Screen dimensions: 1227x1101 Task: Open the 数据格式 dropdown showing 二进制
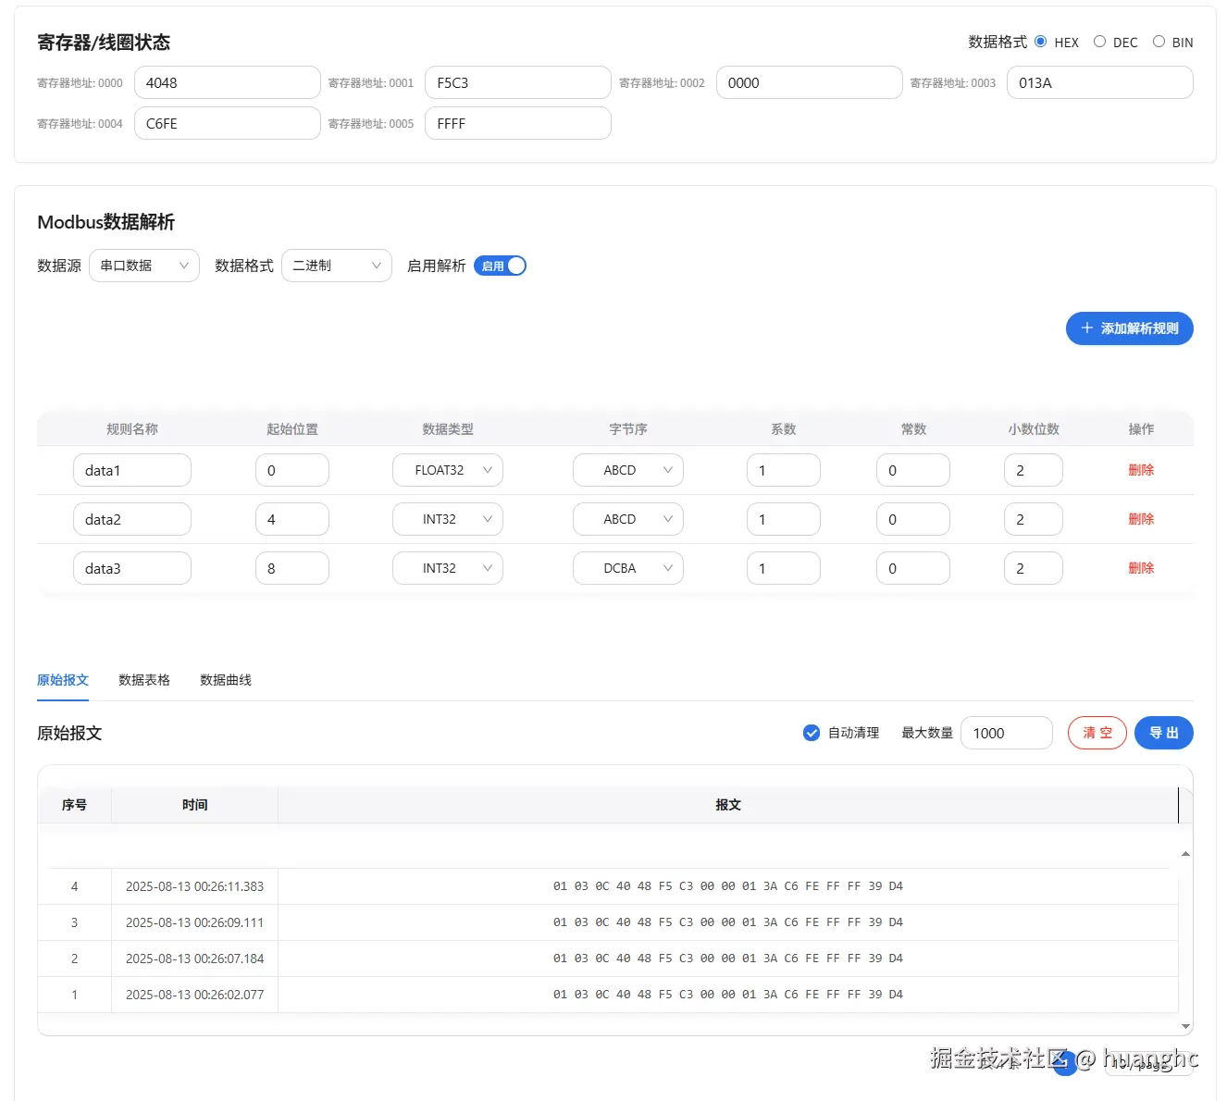(x=337, y=266)
